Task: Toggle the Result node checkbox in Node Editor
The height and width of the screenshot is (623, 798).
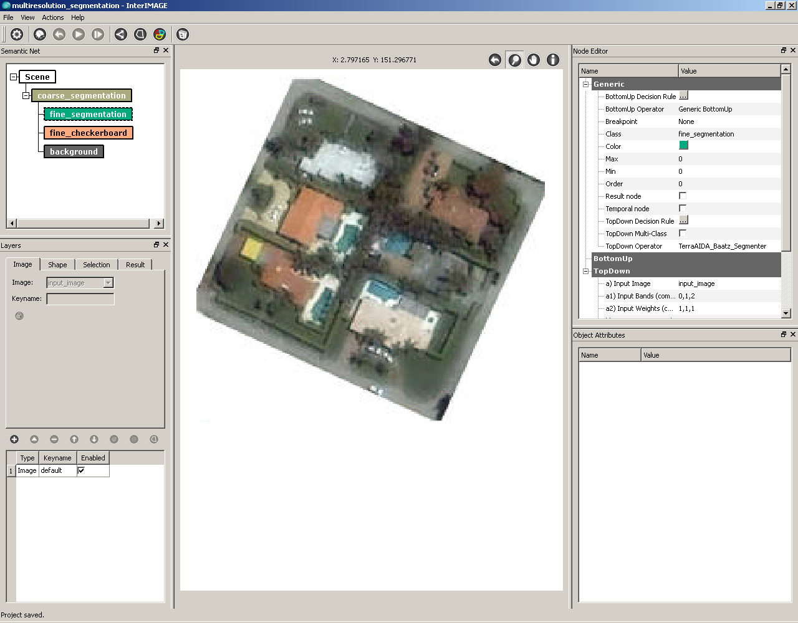Action: pyautogui.click(x=683, y=196)
